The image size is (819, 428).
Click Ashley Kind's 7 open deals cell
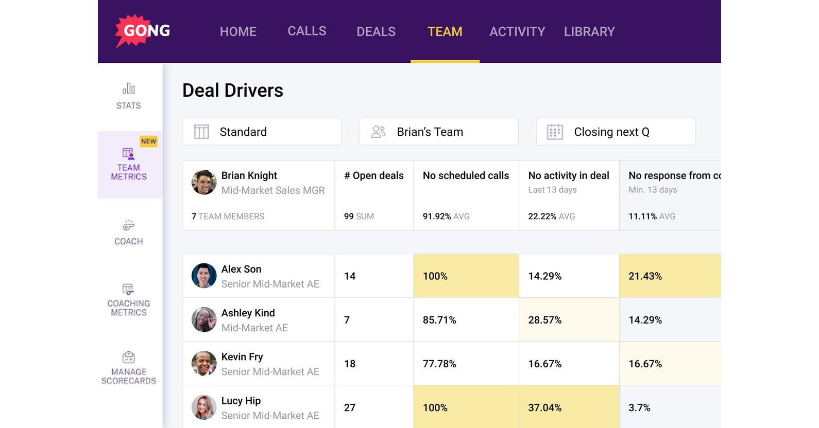[374, 319]
